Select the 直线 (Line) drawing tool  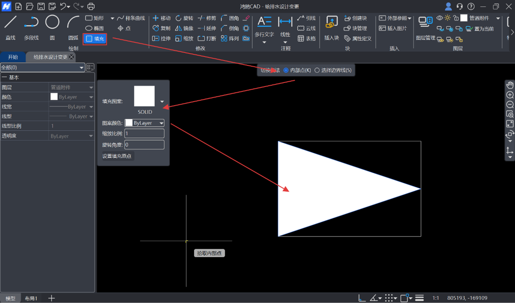click(x=11, y=27)
